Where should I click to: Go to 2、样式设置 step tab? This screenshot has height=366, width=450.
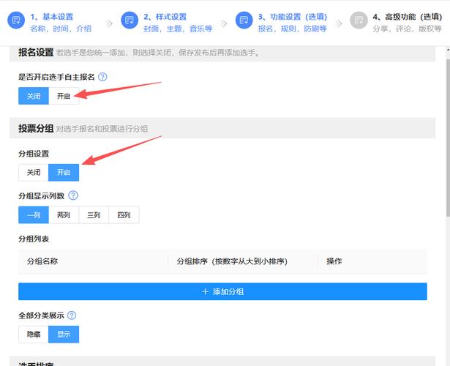tap(165, 17)
